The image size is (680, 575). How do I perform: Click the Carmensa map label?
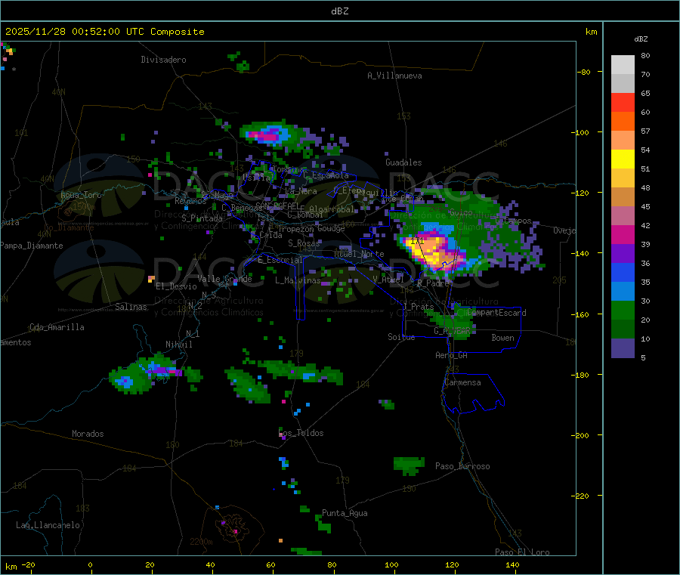pos(462,382)
